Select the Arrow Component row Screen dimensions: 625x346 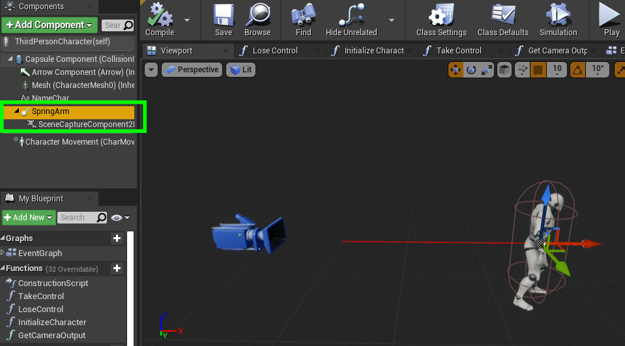68,72
